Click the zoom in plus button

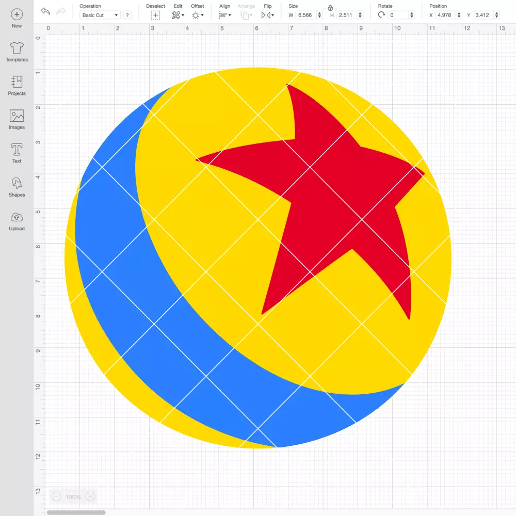(x=90, y=496)
